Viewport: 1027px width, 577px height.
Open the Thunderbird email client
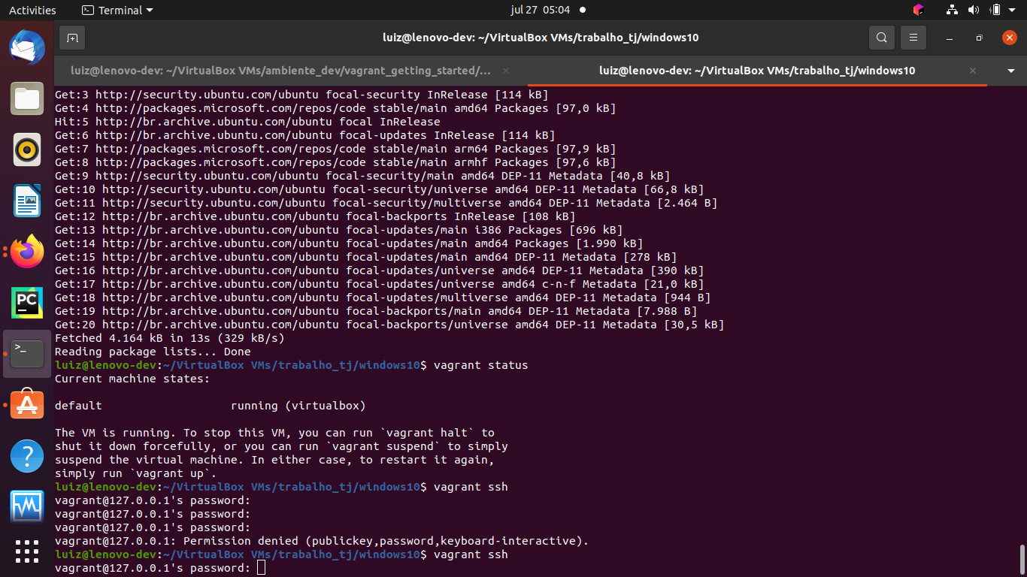click(27, 47)
